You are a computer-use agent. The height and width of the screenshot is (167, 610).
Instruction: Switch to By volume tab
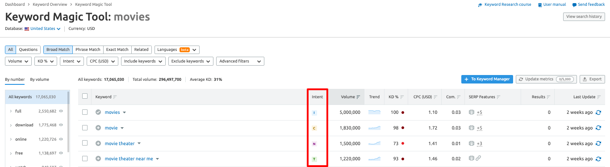click(40, 79)
